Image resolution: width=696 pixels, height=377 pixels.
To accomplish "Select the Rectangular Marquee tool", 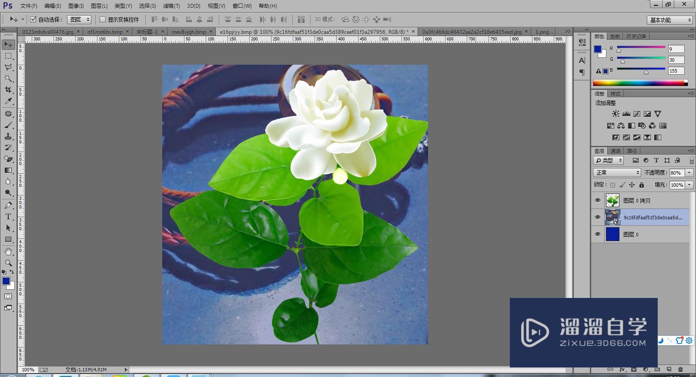I will 8,56.
